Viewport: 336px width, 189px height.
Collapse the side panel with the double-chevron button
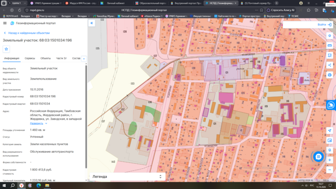tap(91, 23)
